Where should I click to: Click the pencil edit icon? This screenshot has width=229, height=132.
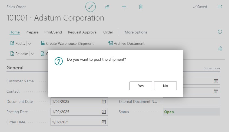pyautogui.click(x=91, y=7)
